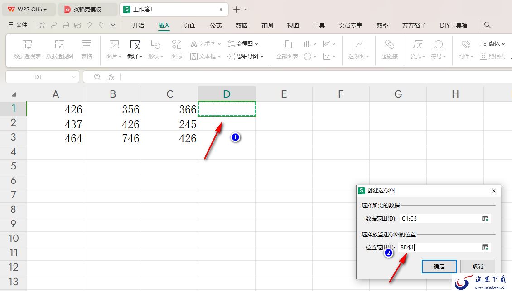Click the 全部图表 all charts icon

tap(287, 49)
